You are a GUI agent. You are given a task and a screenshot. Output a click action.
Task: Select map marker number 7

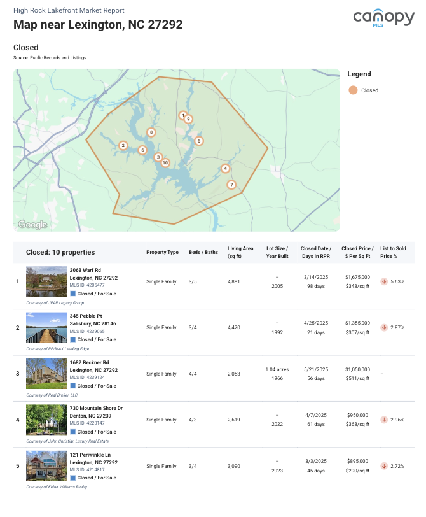(x=231, y=185)
